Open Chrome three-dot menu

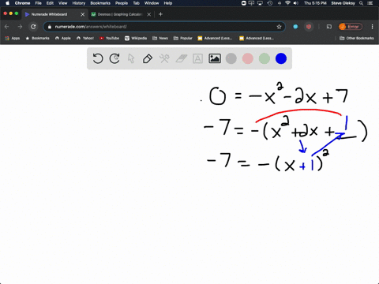tap(372, 27)
